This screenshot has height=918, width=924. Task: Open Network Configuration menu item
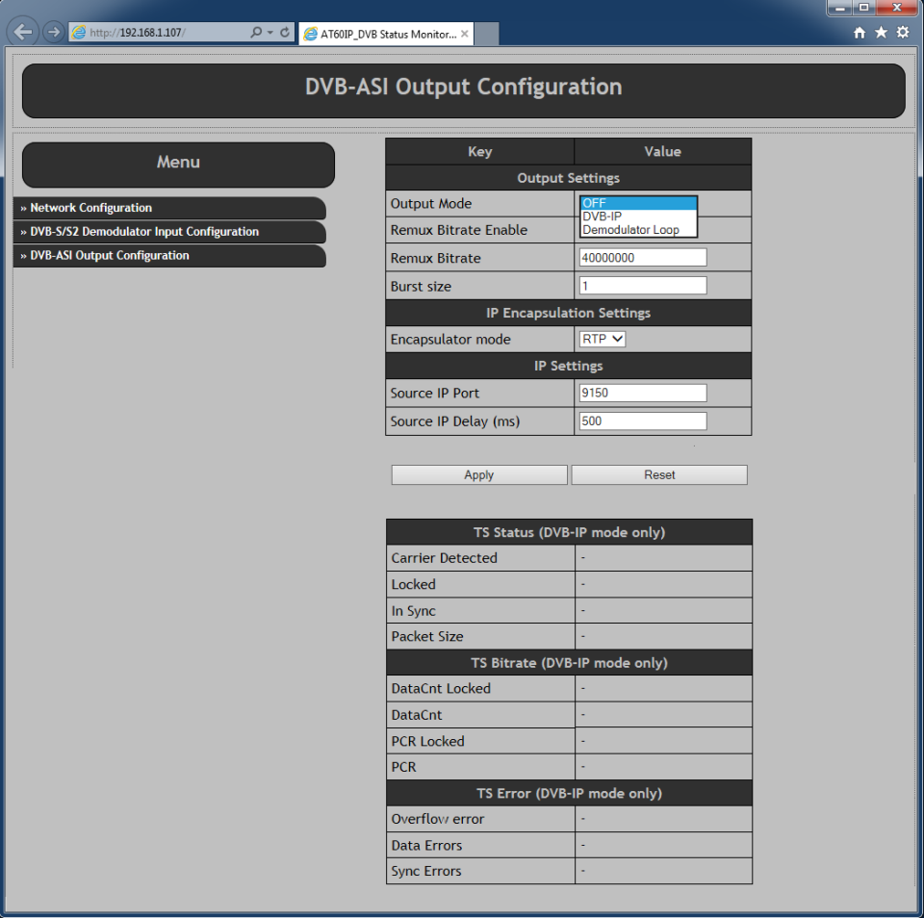(x=91, y=208)
